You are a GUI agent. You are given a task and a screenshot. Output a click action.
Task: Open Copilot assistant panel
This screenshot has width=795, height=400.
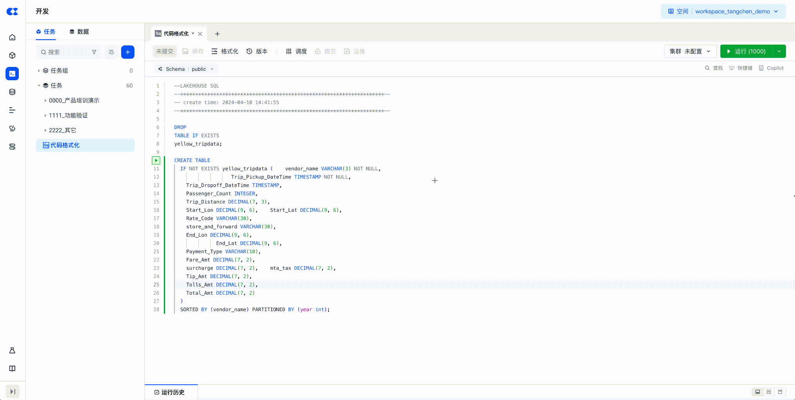pos(771,68)
